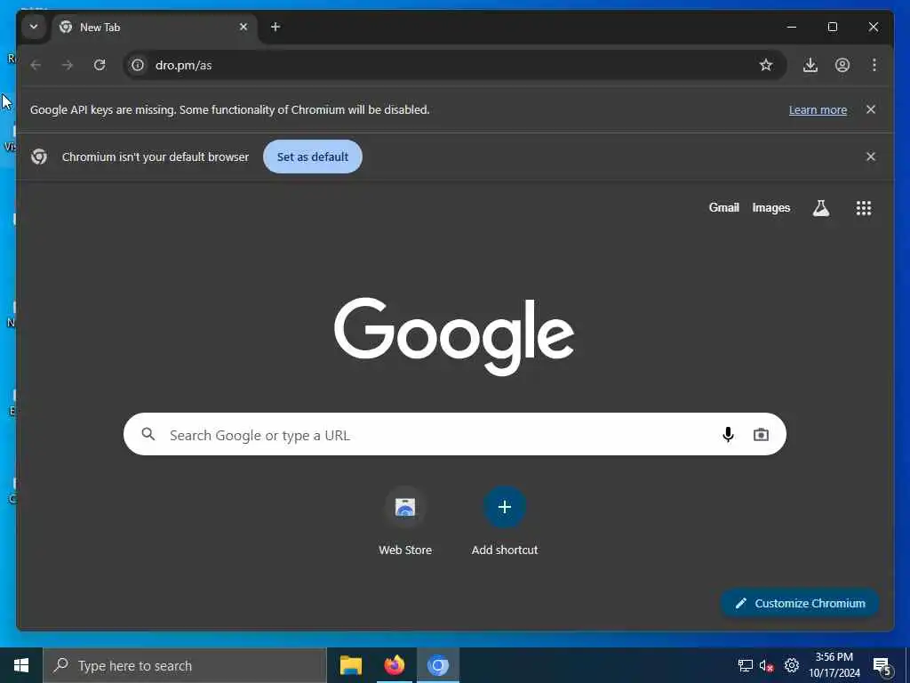Open the downloads icon

(x=810, y=65)
